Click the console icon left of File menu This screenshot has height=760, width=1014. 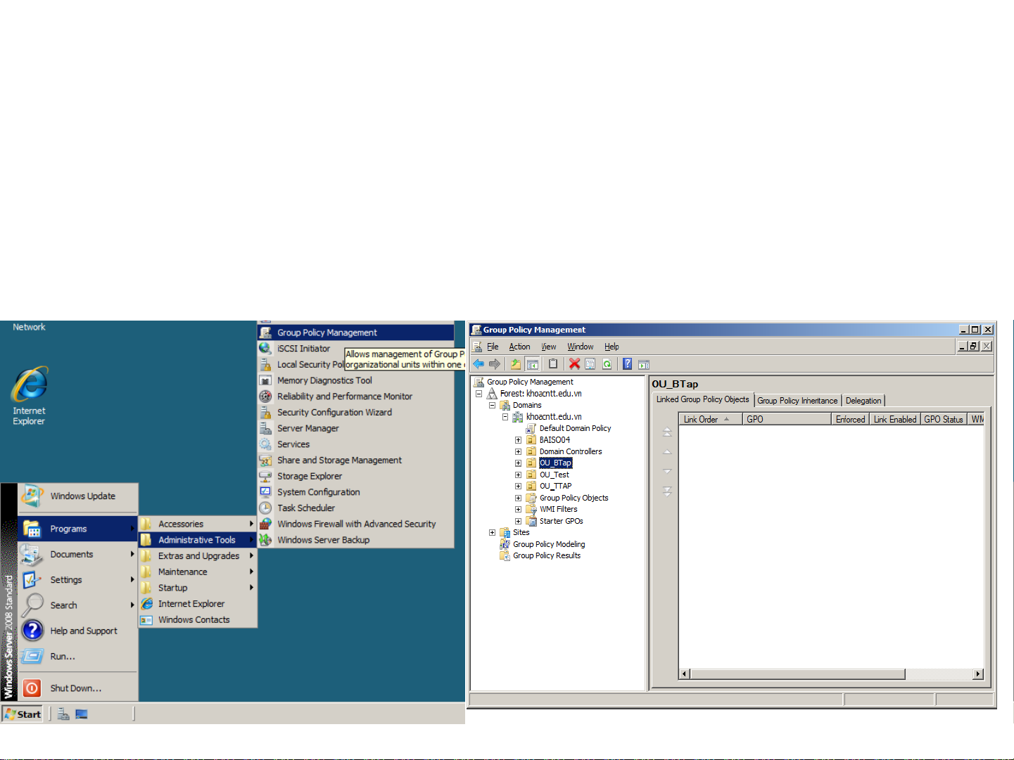point(477,347)
